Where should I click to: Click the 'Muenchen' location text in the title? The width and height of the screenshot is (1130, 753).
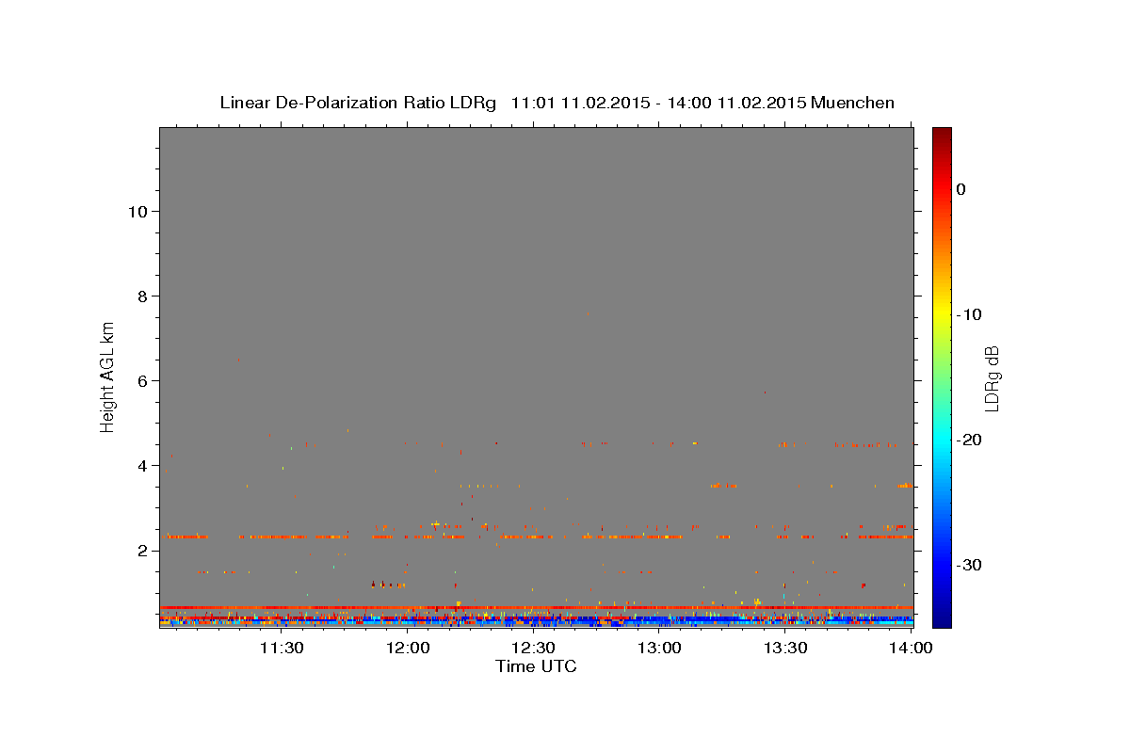point(852,103)
